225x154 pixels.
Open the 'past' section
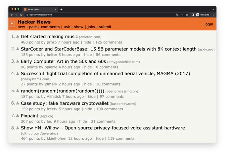click(x=33, y=27)
